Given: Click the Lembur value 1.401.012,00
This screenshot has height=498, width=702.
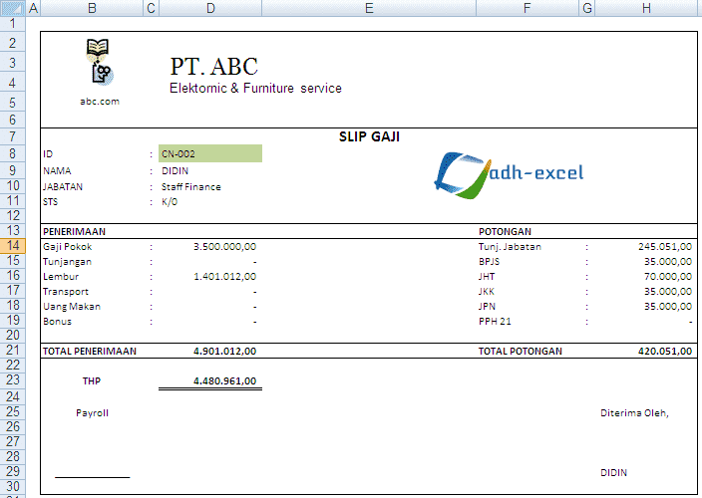Looking at the screenshot, I should [x=224, y=276].
